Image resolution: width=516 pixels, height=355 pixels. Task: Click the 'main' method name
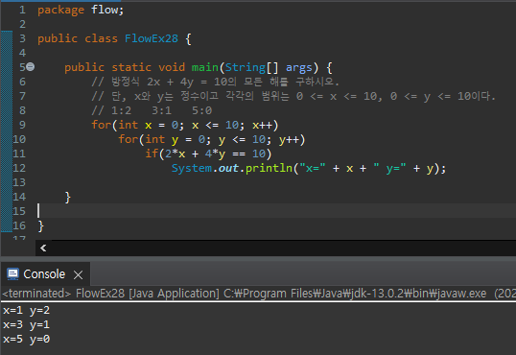tap(205, 67)
